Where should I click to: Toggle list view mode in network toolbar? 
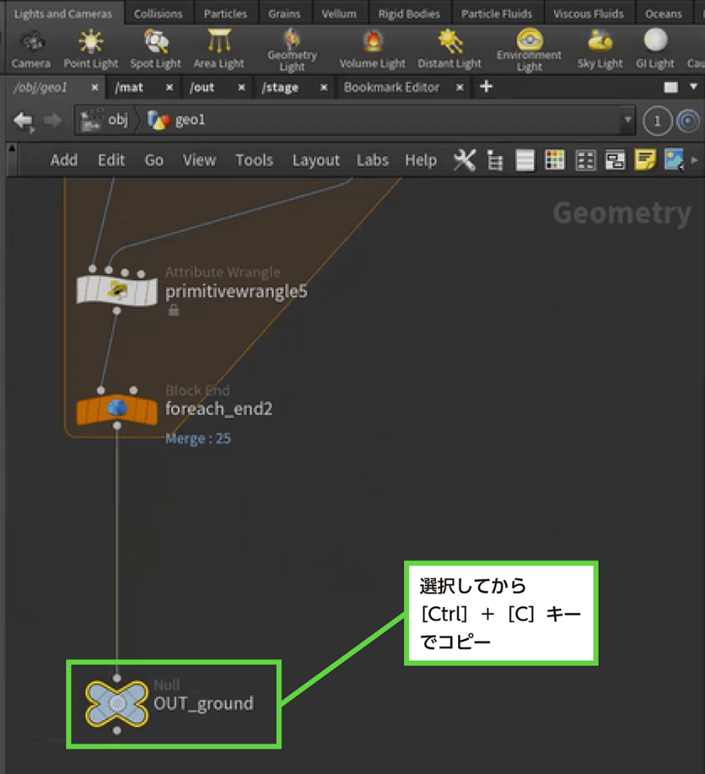coord(525,160)
